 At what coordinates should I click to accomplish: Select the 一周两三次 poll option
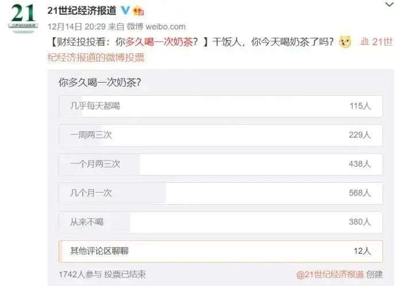pyautogui.click(x=221, y=135)
